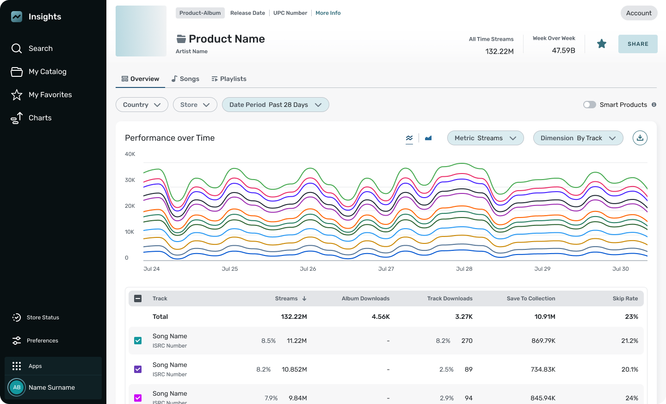The height and width of the screenshot is (404, 666).
Task: Open the Dimension By Track dropdown
Action: (578, 138)
